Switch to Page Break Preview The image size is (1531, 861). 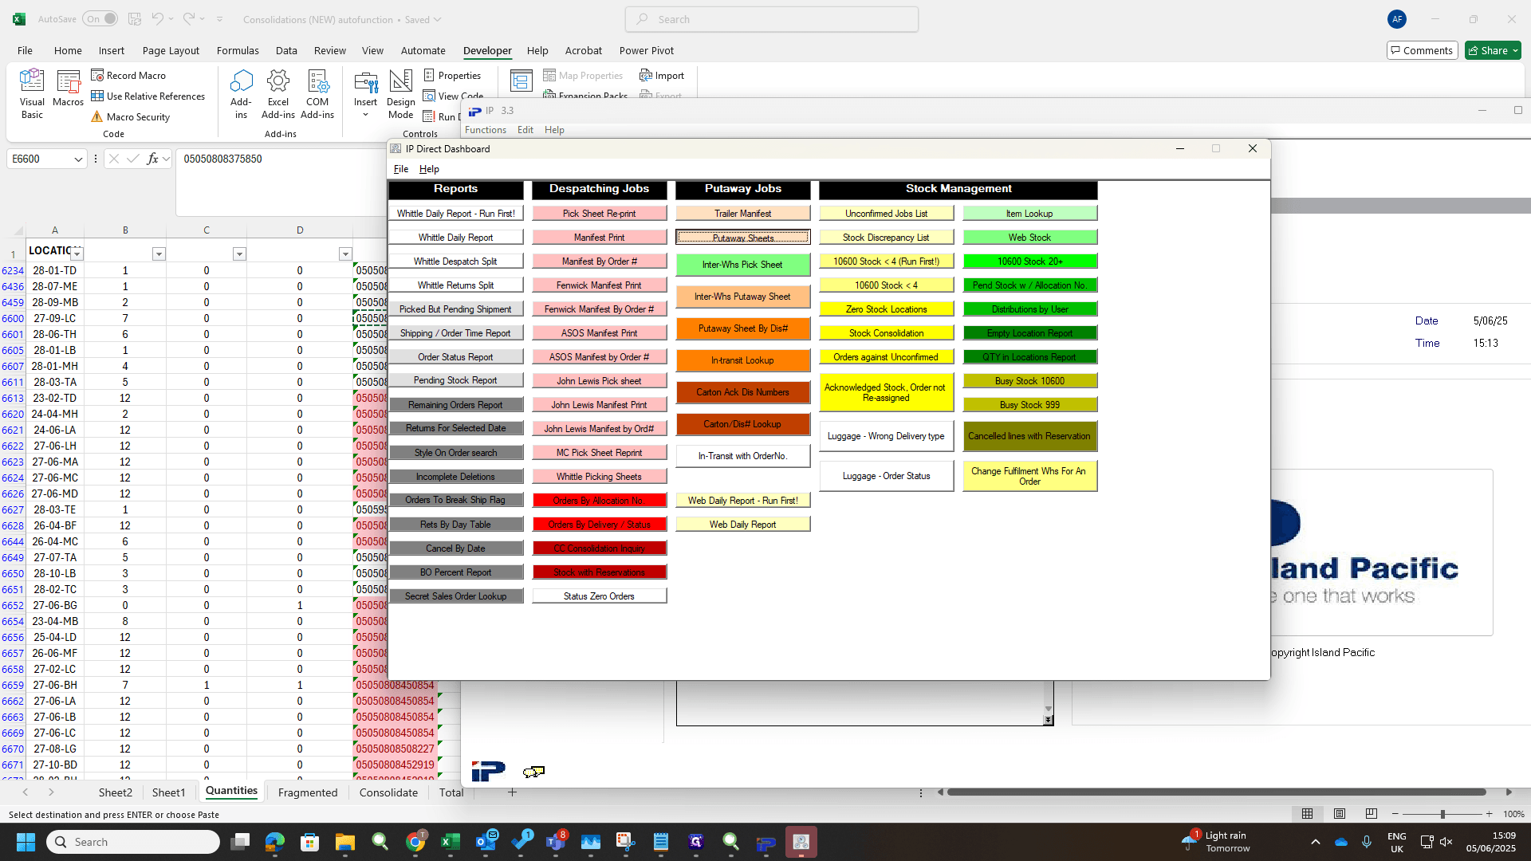(1372, 814)
